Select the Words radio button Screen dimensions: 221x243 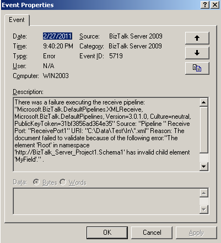[63, 182]
